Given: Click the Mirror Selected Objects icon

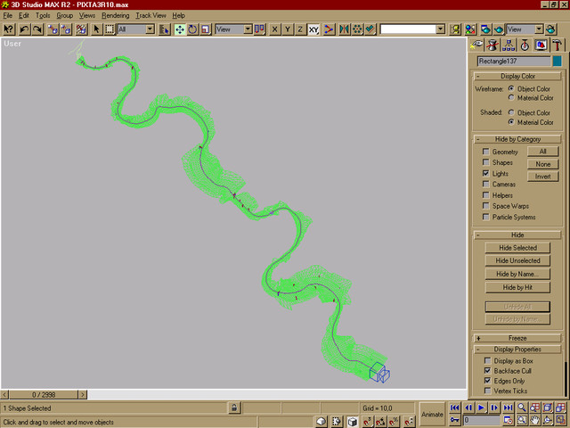Looking at the screenshot, I should coord(344,29).
